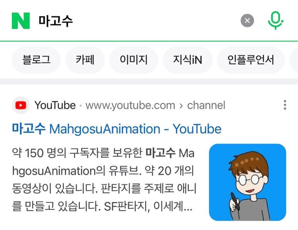Open the YouTube source name link
This screenshot has width=298, height=230.
(x=55, y=105)
